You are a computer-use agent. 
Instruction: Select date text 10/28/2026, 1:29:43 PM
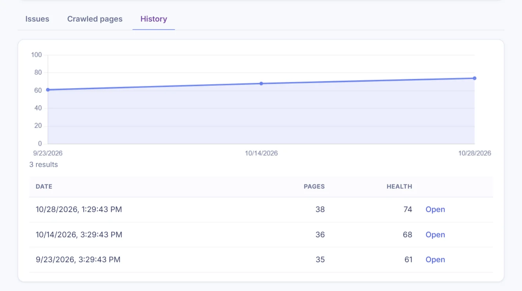(79, 210)
